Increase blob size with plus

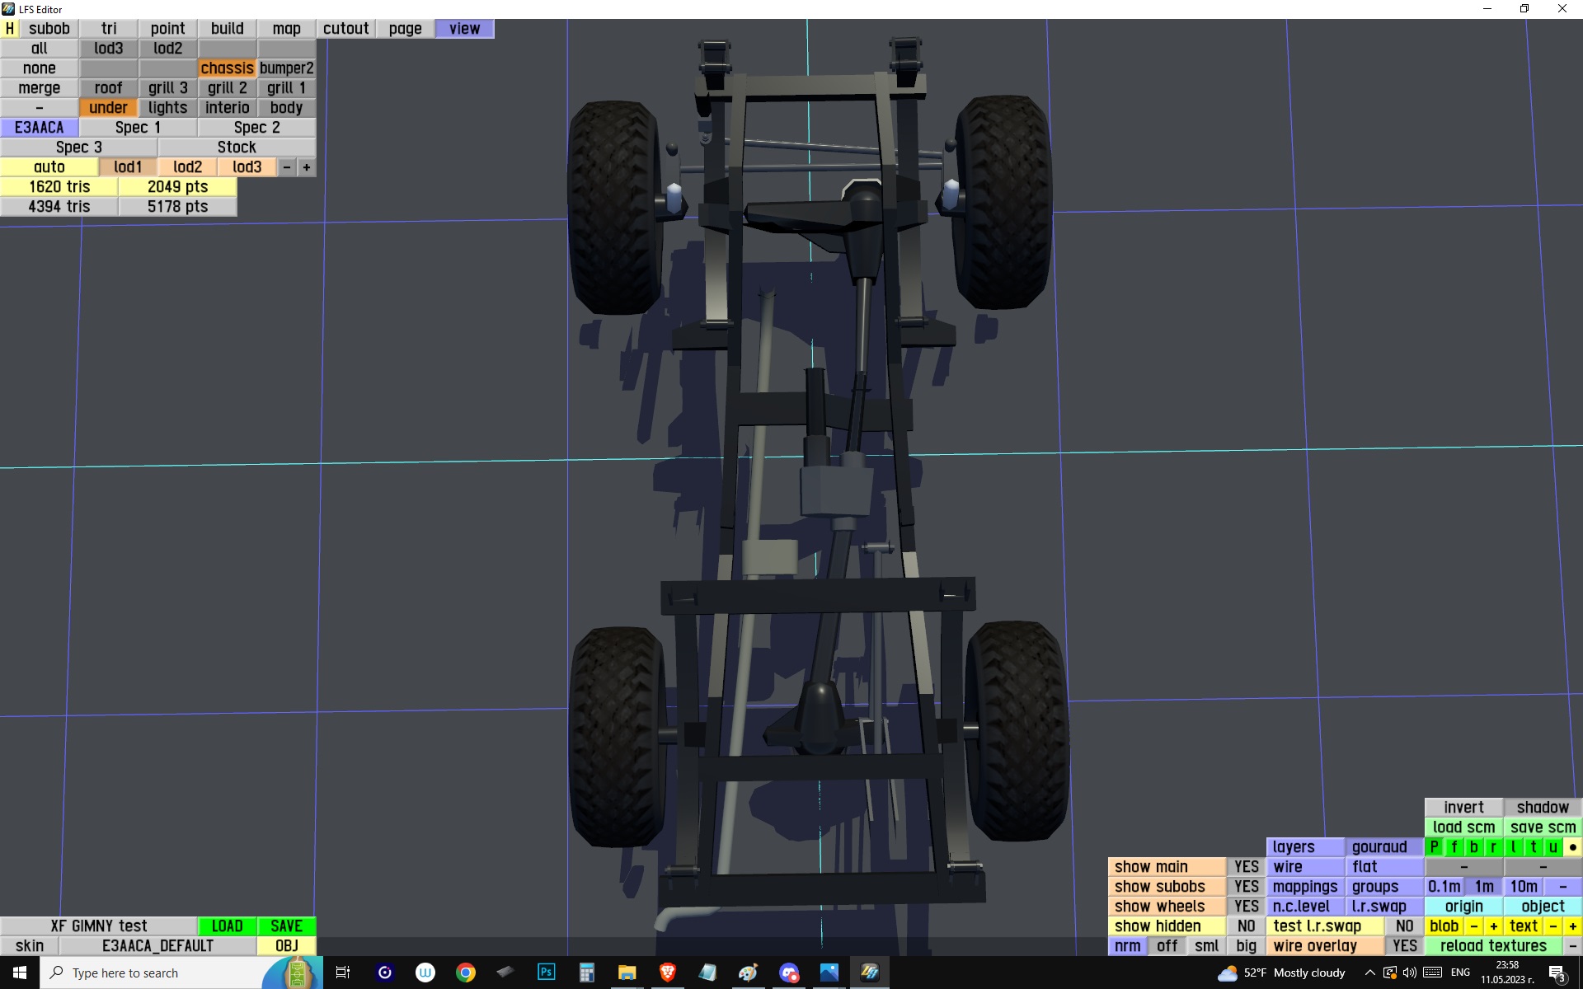[1493, 926]
